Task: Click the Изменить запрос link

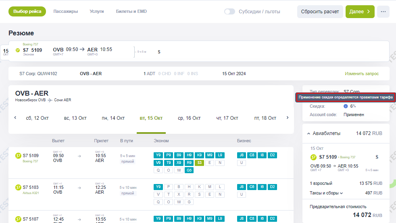Action: pyautogui.click(x=362, y=74)
